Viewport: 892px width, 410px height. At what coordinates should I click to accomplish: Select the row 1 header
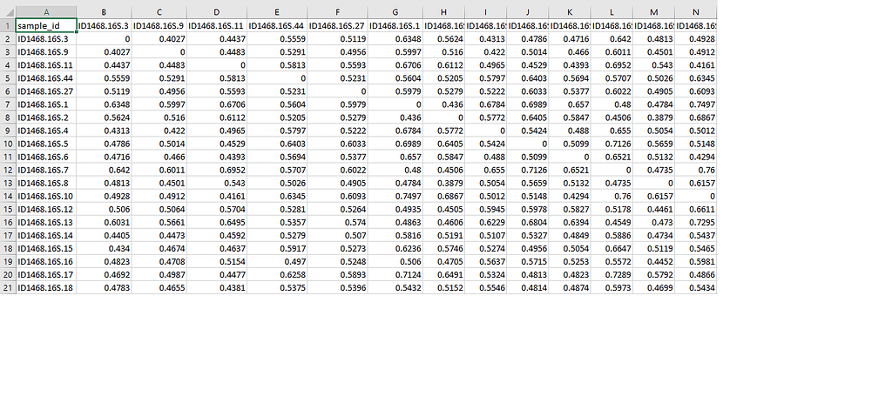(x=7, y=25)
